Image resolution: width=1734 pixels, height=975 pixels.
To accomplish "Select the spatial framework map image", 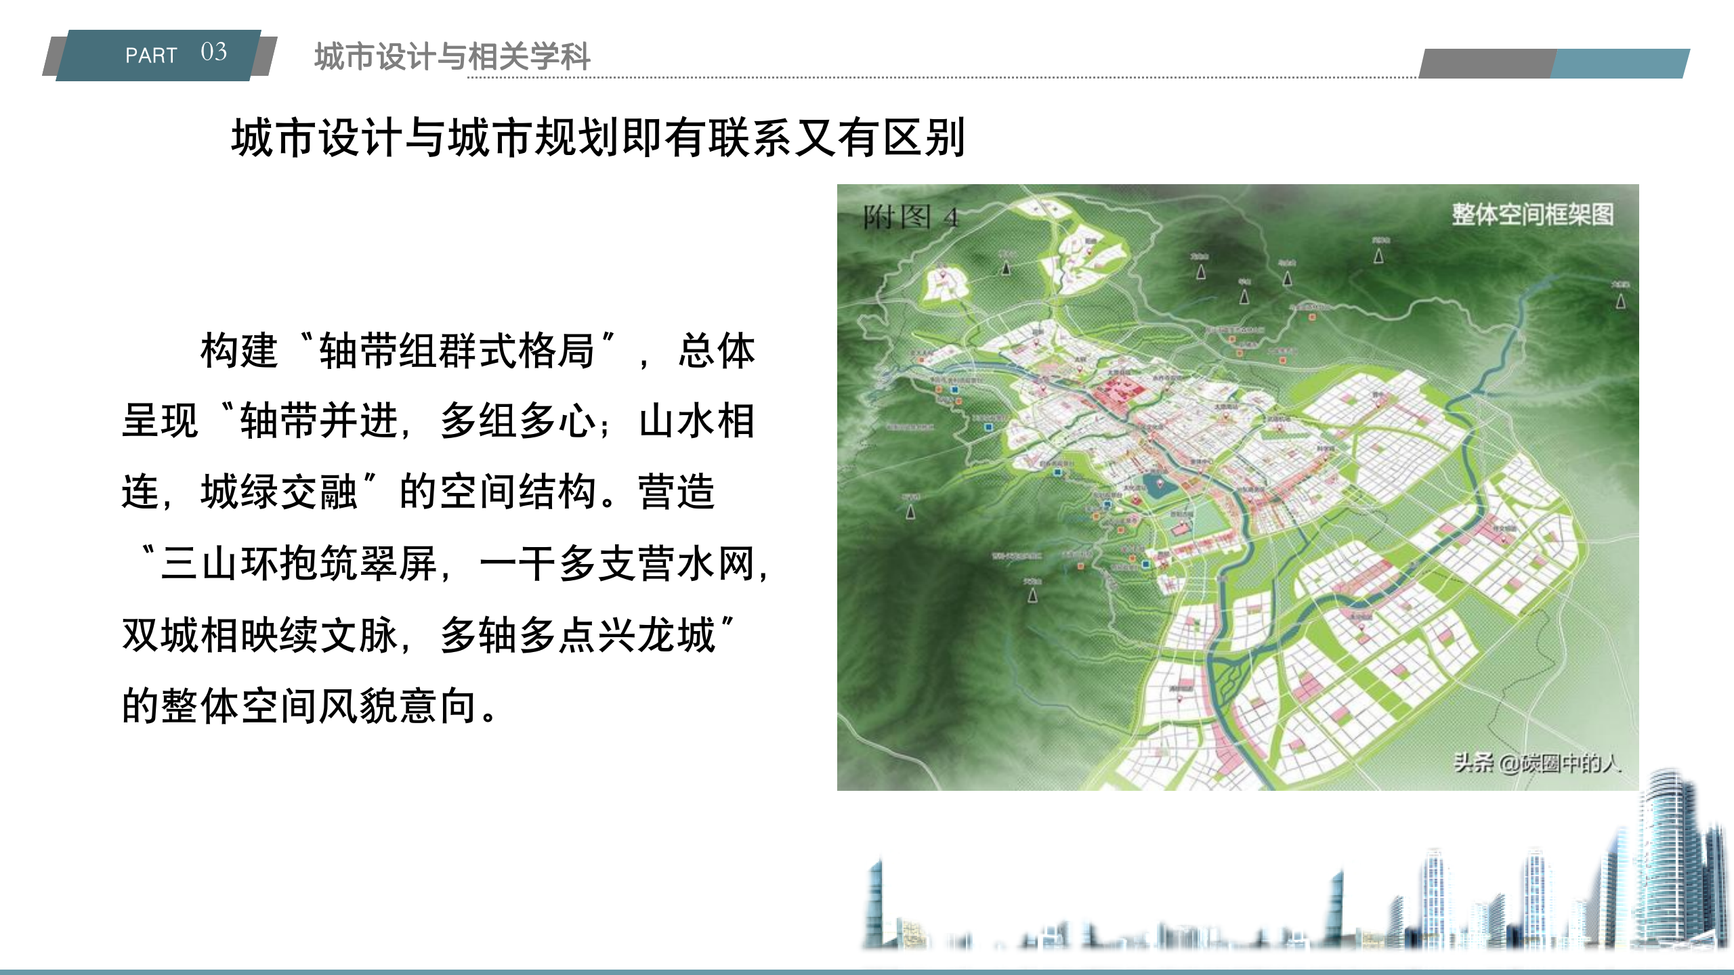I will [x=1238, y=487].
